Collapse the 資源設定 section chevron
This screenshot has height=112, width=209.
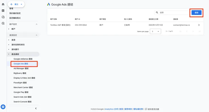pos(36,35)
